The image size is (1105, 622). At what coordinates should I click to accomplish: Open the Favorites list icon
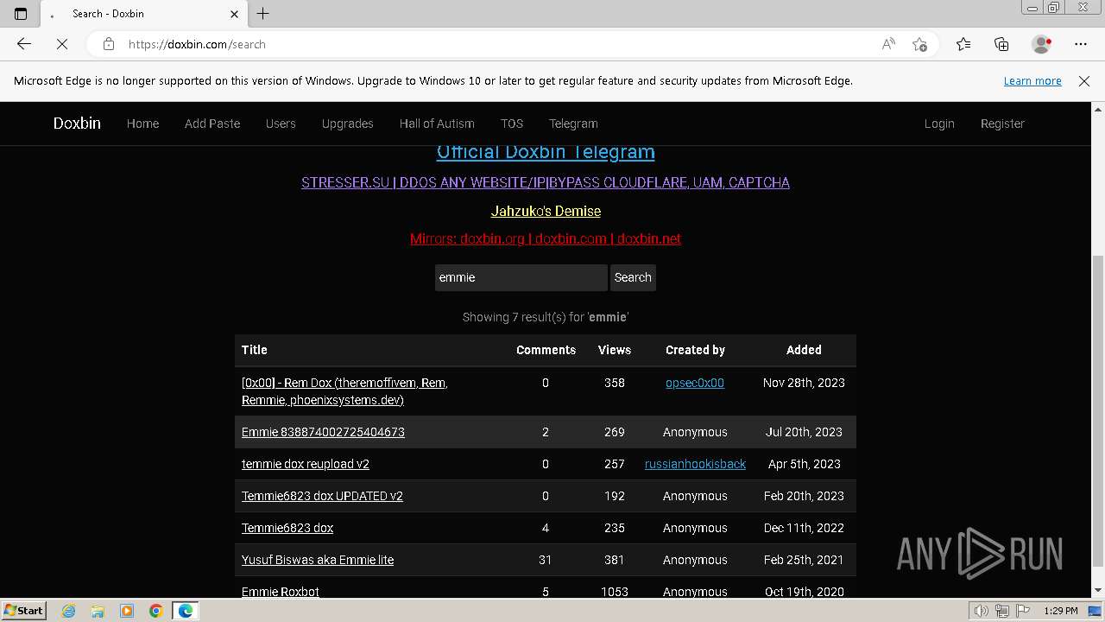tap(963, 44)
